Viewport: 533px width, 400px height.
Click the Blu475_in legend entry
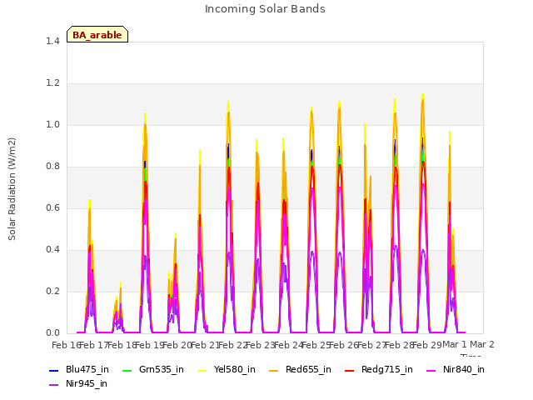(x=79, y=370)
